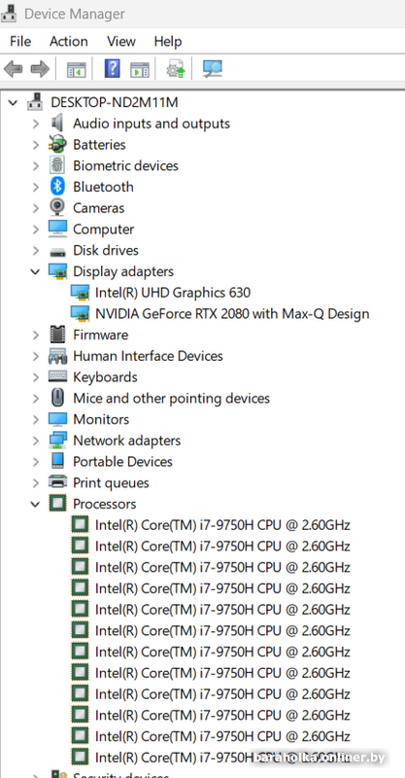405x778 pixels.
Task: Select the Human Interface Devices label
Action: [148, 356]
